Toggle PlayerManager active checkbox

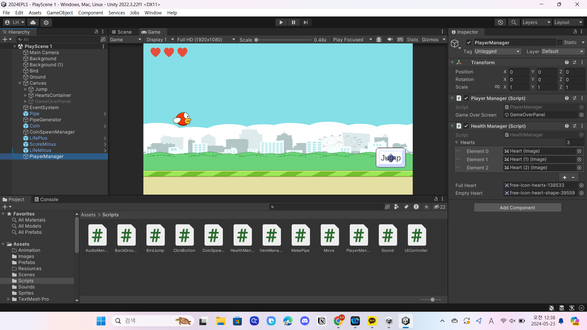469,42
